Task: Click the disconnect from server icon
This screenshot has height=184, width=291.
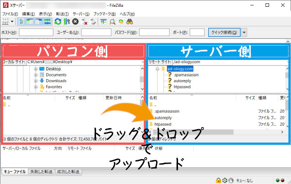Action: (84, 22)
